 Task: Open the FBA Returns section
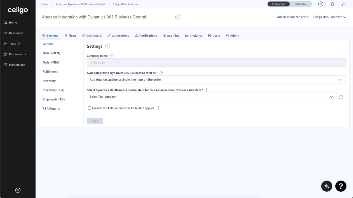pyautogui.click(x=51, y=109)
